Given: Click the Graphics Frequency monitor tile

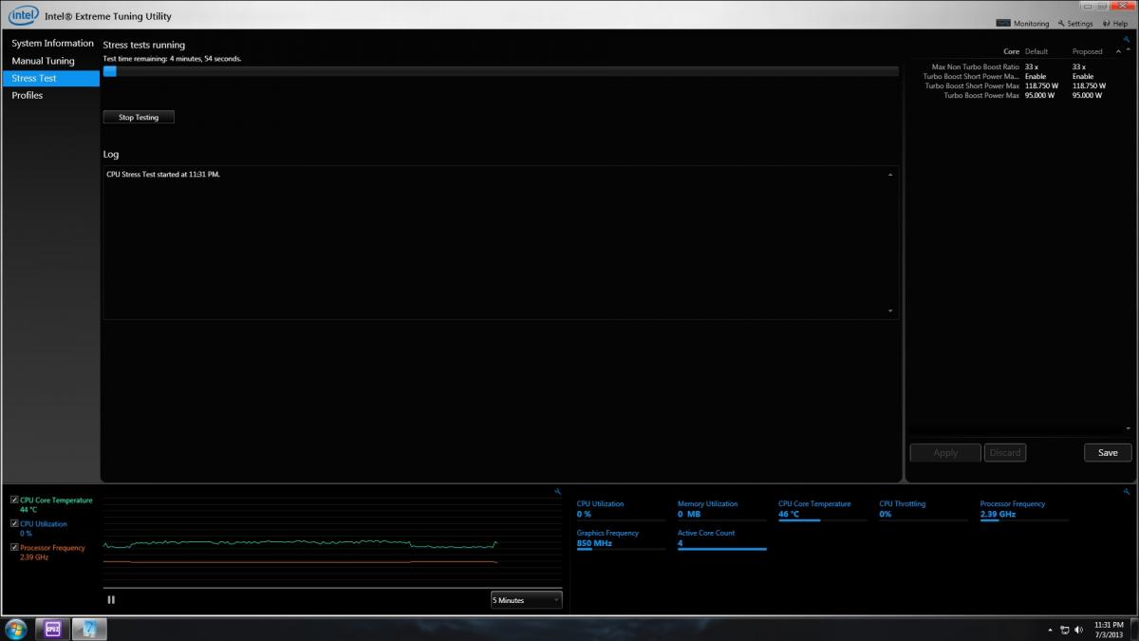Looking at the screenshot, I should 622,540.
